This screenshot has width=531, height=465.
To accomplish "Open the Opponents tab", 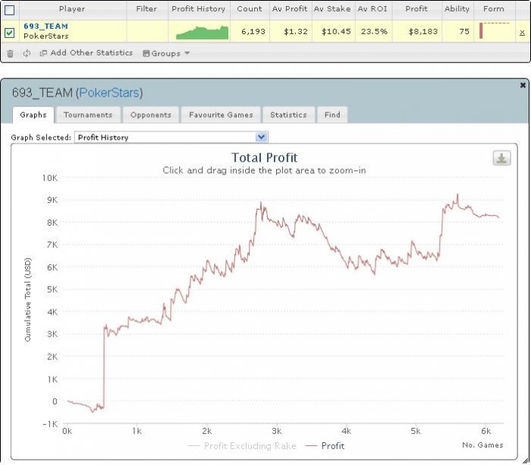I will point(151,115).
